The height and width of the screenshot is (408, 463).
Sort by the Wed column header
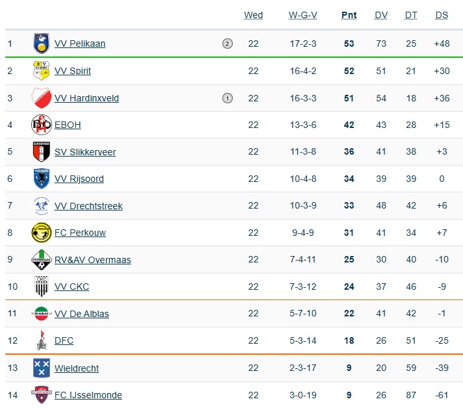click(x=254, y=16)
